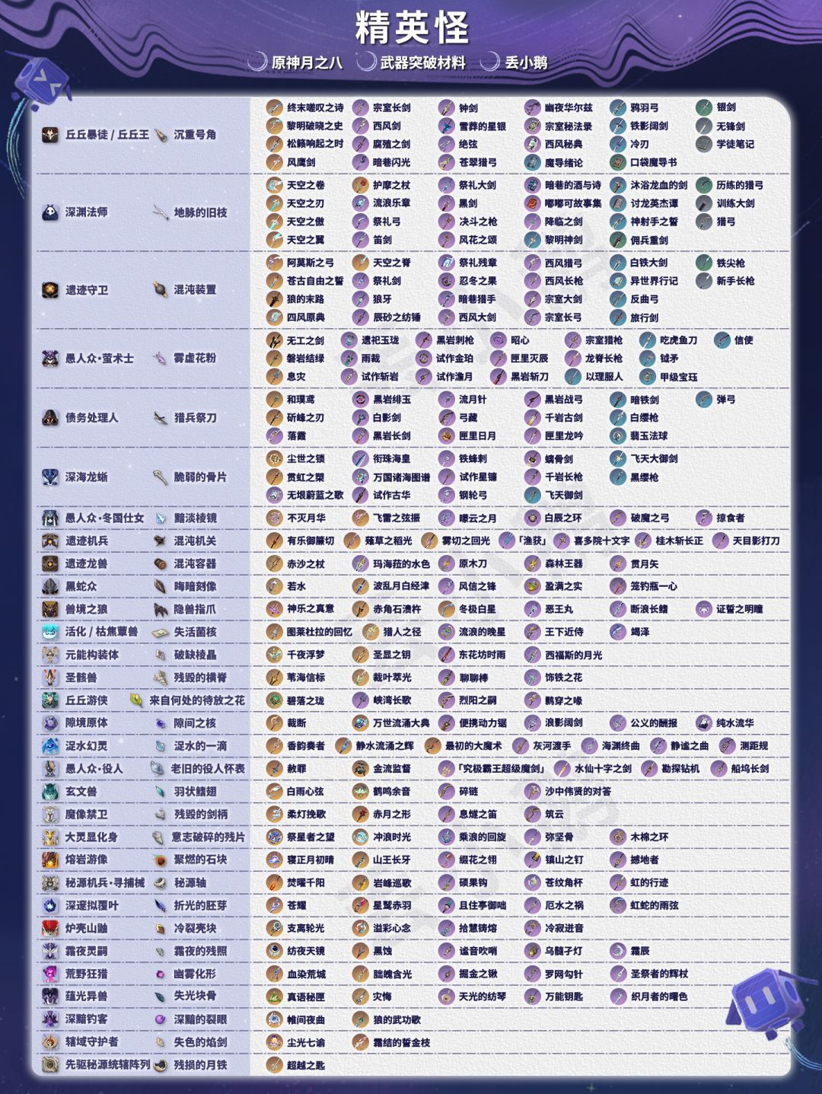This screenshot has width=822, height=1094.
Task: Click the 万国诸海图谱 weapon name
Action: coord(401,477)
